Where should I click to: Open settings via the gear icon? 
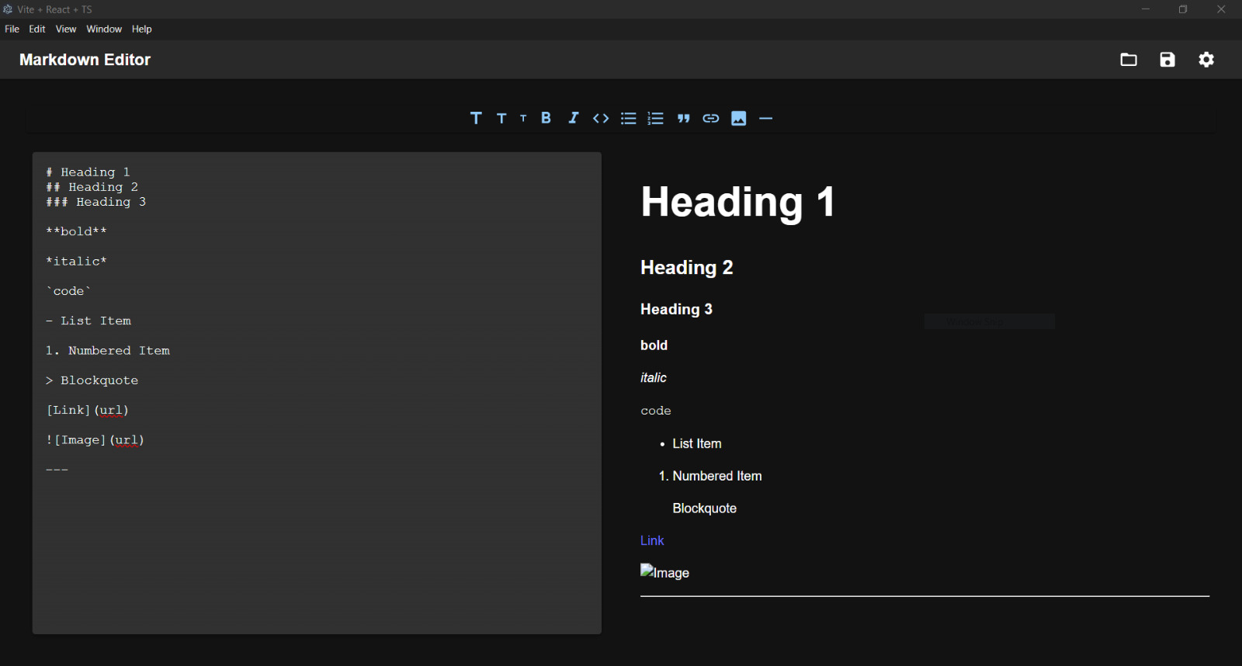coord(1206,60)
